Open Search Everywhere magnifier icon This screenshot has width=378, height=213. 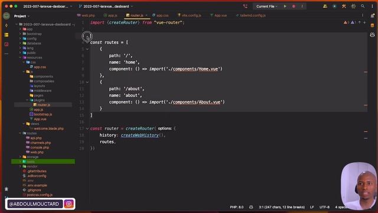click(363, 7)
